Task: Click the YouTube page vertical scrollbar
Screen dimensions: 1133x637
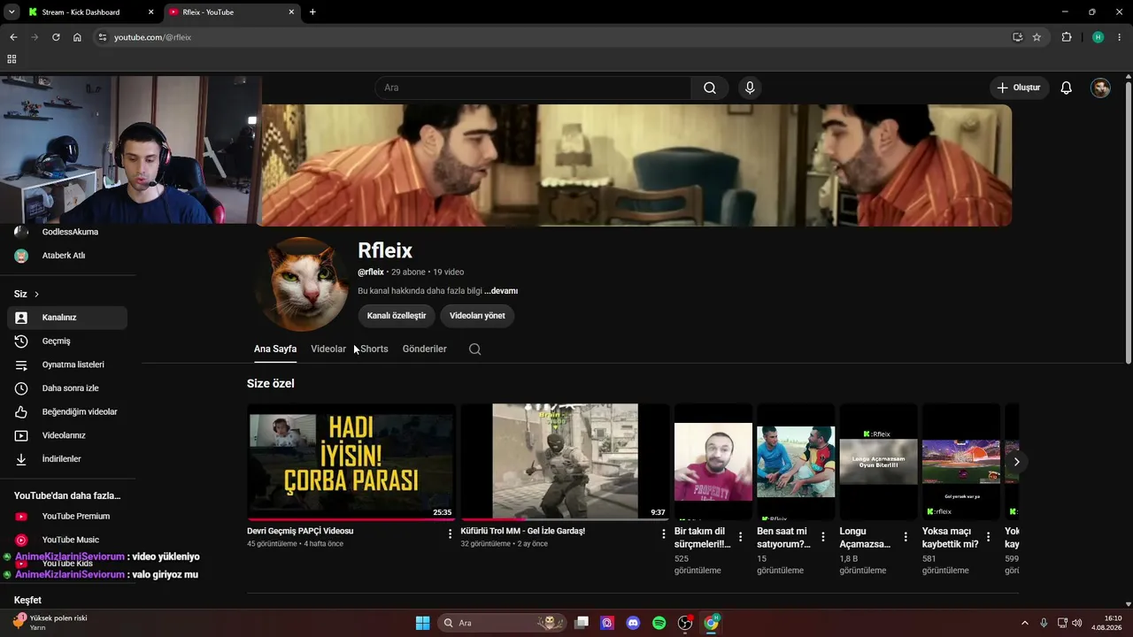Action: coord(1128,221)
